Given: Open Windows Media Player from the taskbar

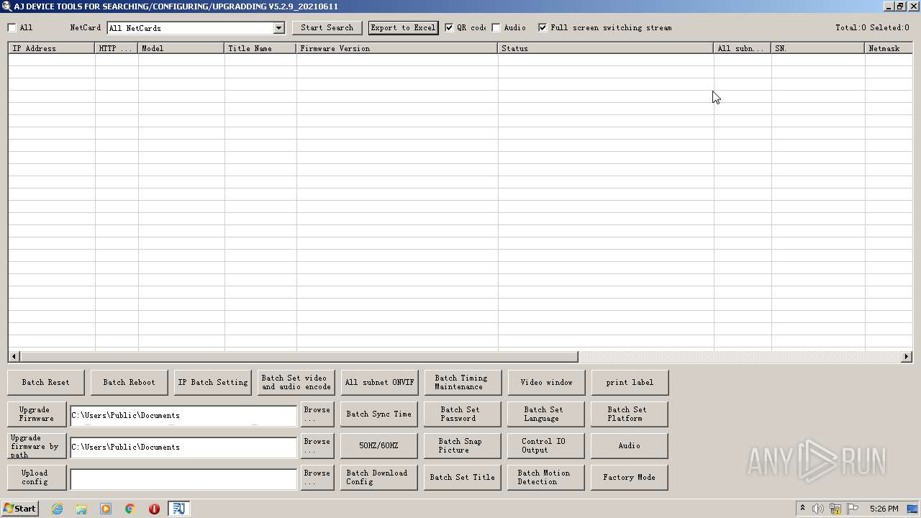Looking at the screenshot, I should click(106, 509).
